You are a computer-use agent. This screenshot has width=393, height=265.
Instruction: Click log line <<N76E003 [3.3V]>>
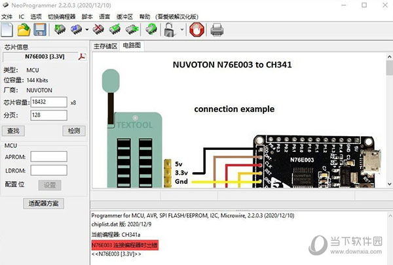pyautogui.click(x=117, y=255)
